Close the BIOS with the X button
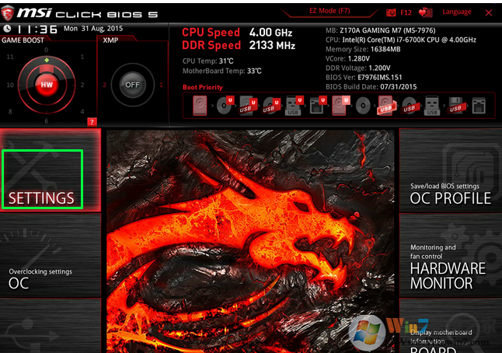The image size is (502, 353). point(489,12)
